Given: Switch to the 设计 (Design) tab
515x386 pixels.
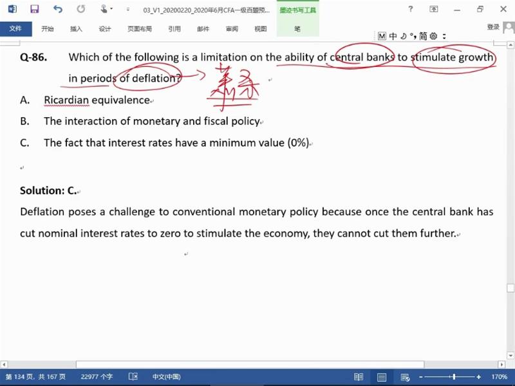Looking at the screenshot, I should [105, 29].
